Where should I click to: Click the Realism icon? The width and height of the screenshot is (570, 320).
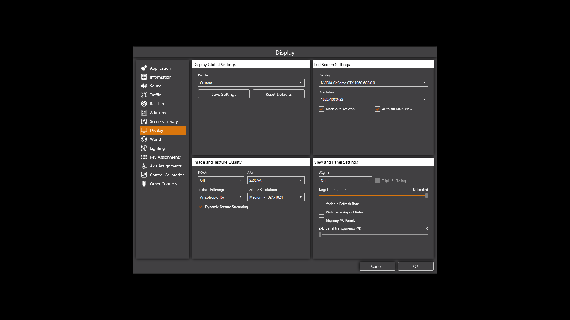(x=144, y=104)
